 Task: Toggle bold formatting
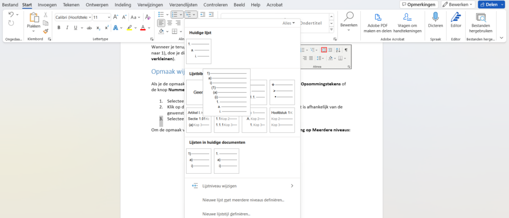59,27
